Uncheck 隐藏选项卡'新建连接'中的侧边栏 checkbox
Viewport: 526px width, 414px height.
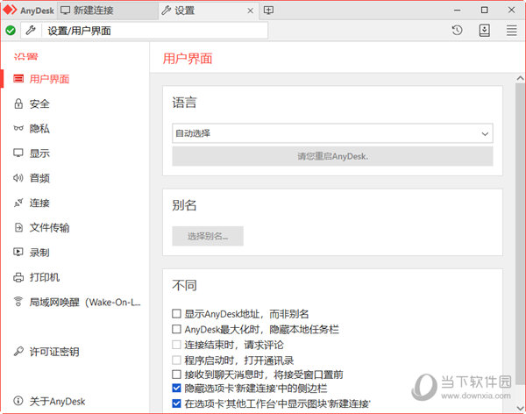176,389
